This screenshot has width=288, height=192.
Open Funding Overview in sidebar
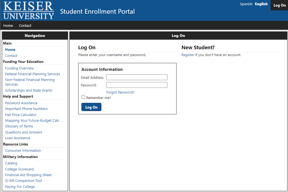pyautogui.click(x=19, y=68)
